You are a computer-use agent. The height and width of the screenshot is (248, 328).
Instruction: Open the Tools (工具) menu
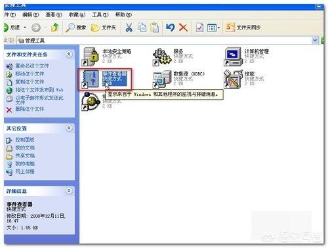(x=100, y=15)
